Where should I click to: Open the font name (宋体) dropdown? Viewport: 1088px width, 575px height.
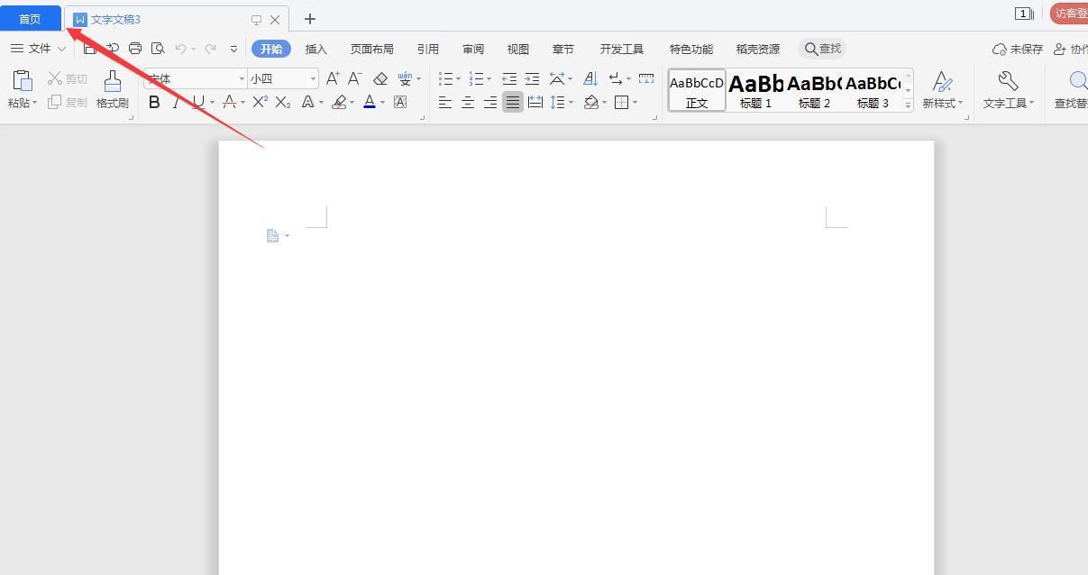(242, 78)
